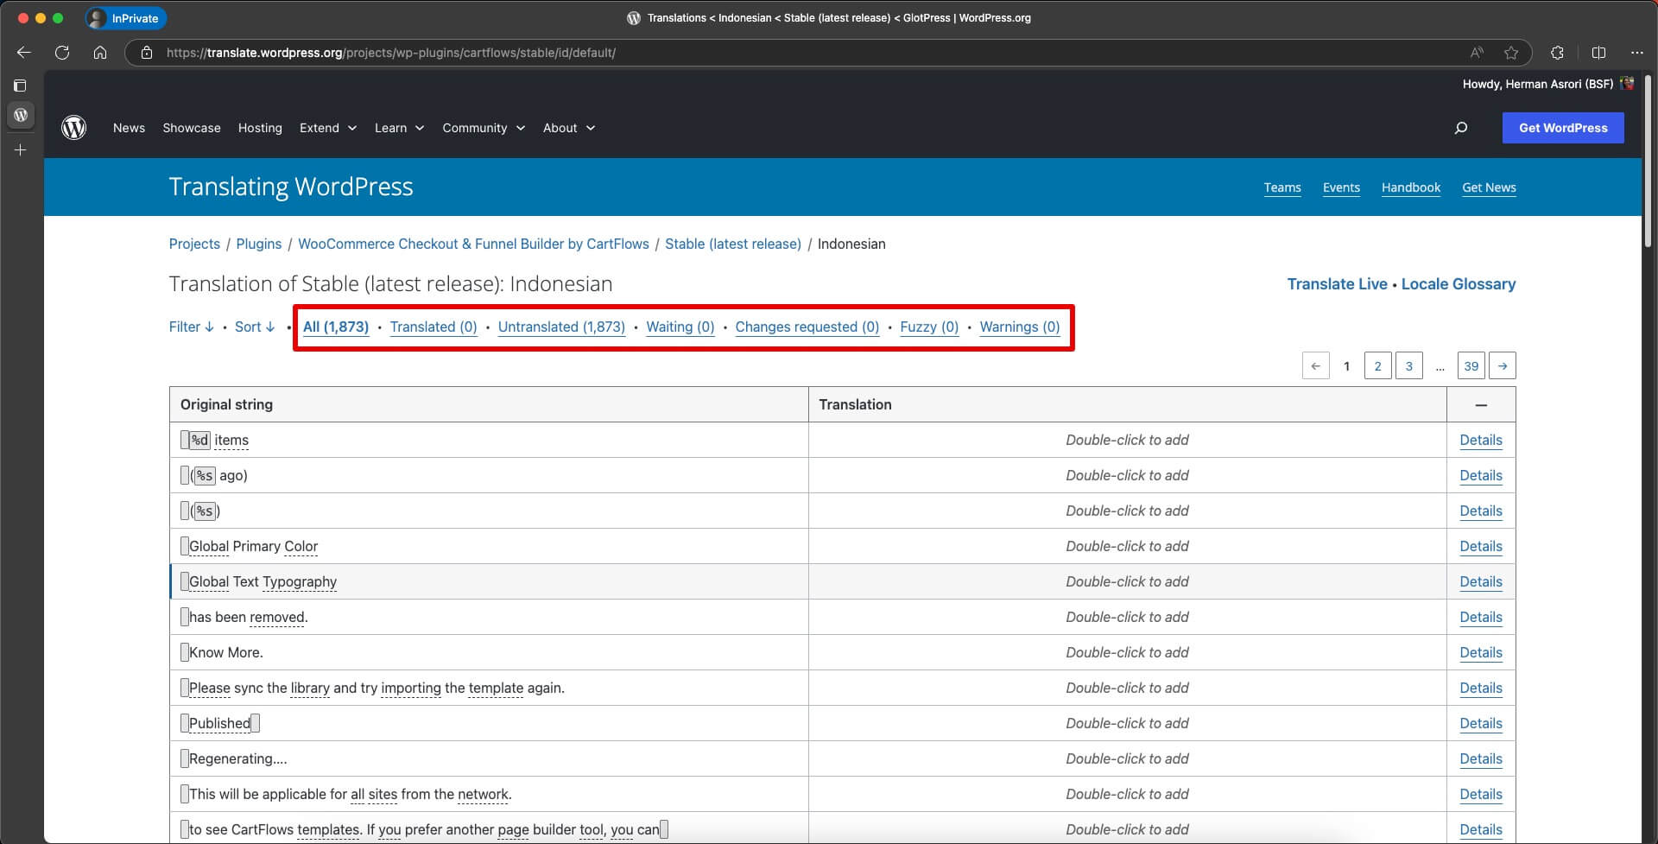The image size is (1658, 844).
Task: Open the Filter options expander
Action: tap(191, 327)
